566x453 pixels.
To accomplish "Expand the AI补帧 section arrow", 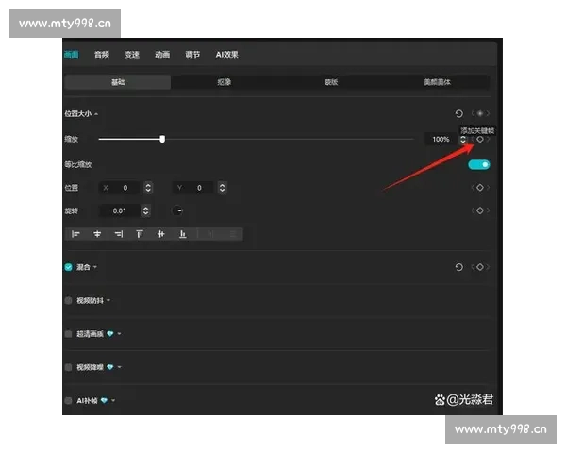I will pos(113,400).
